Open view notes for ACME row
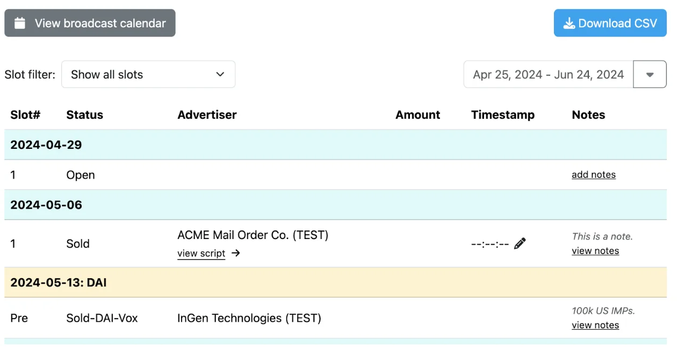Viewport: 678px width, 347px height. pos(595,251)
